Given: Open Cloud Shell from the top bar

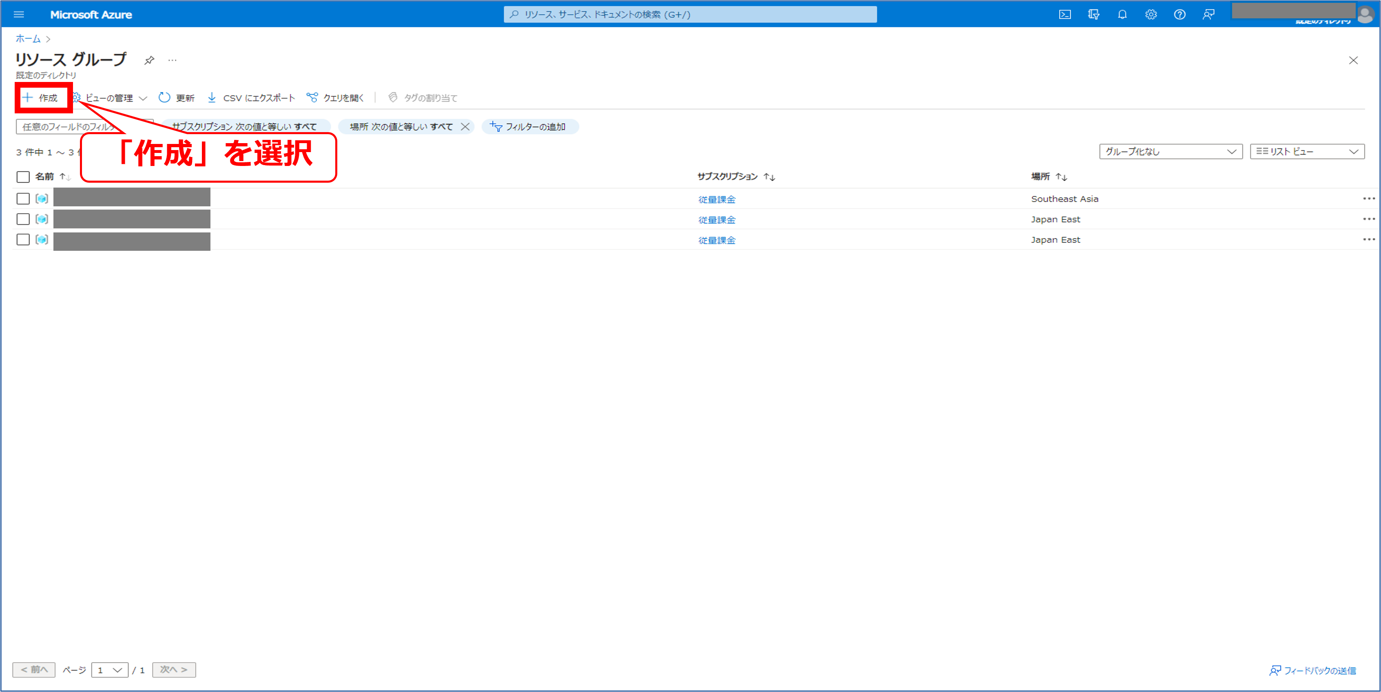Looking at the screenshot, I should click(1065, 14).
